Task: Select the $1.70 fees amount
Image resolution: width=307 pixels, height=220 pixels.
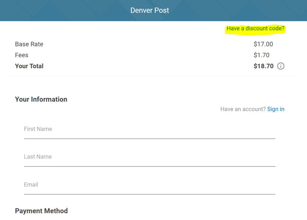Action: 261,55
